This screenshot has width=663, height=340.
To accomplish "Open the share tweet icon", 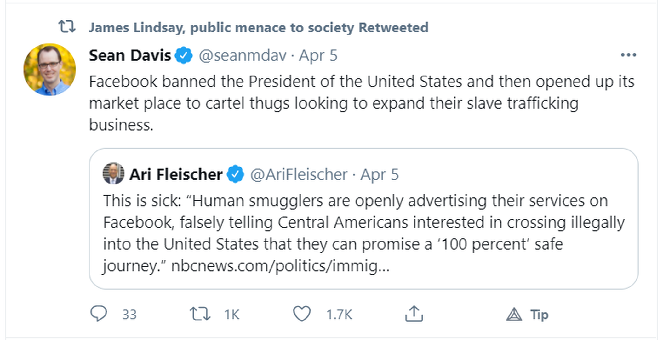I will tap(414, 314).
